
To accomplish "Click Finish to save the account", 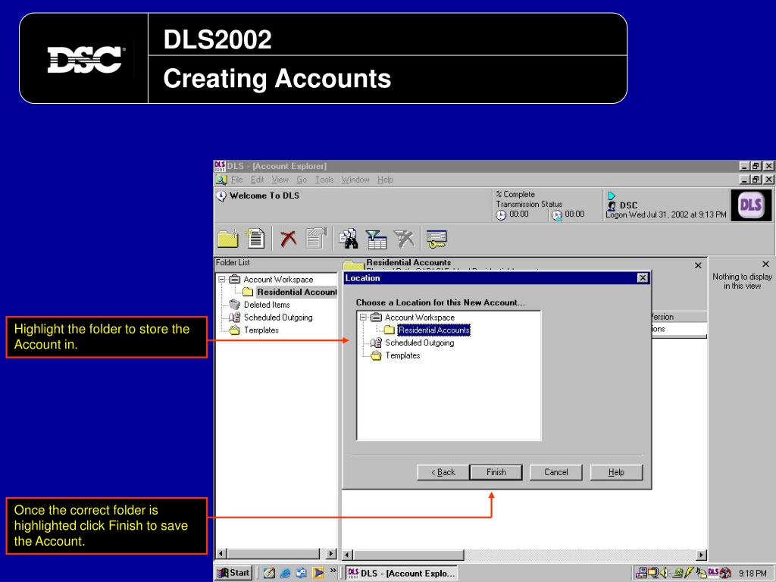I will pyautogui.click(x=496, y=472).
